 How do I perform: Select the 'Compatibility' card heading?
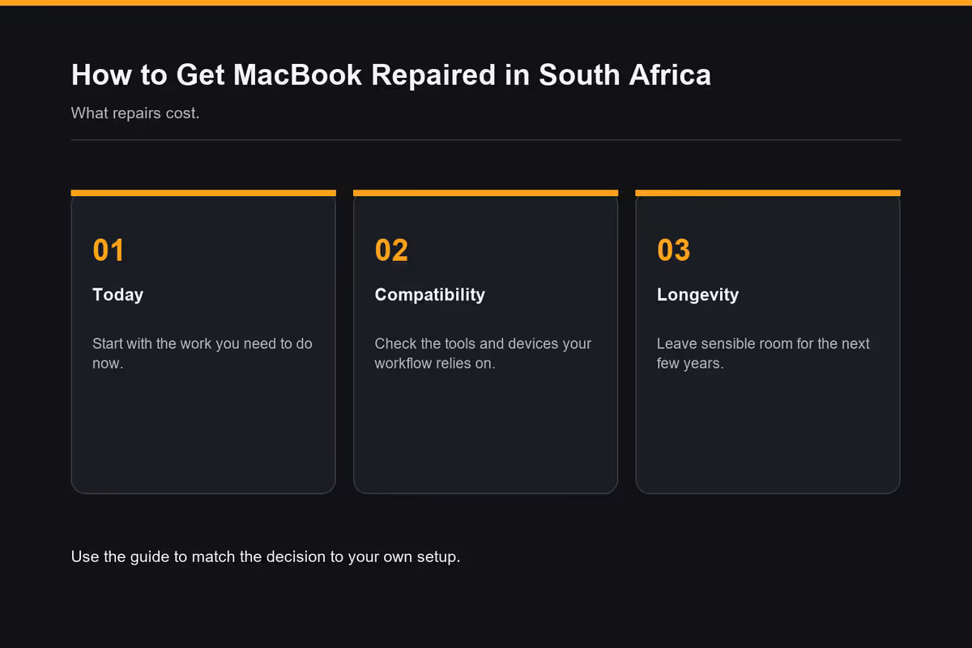click(x=430, y=295)
